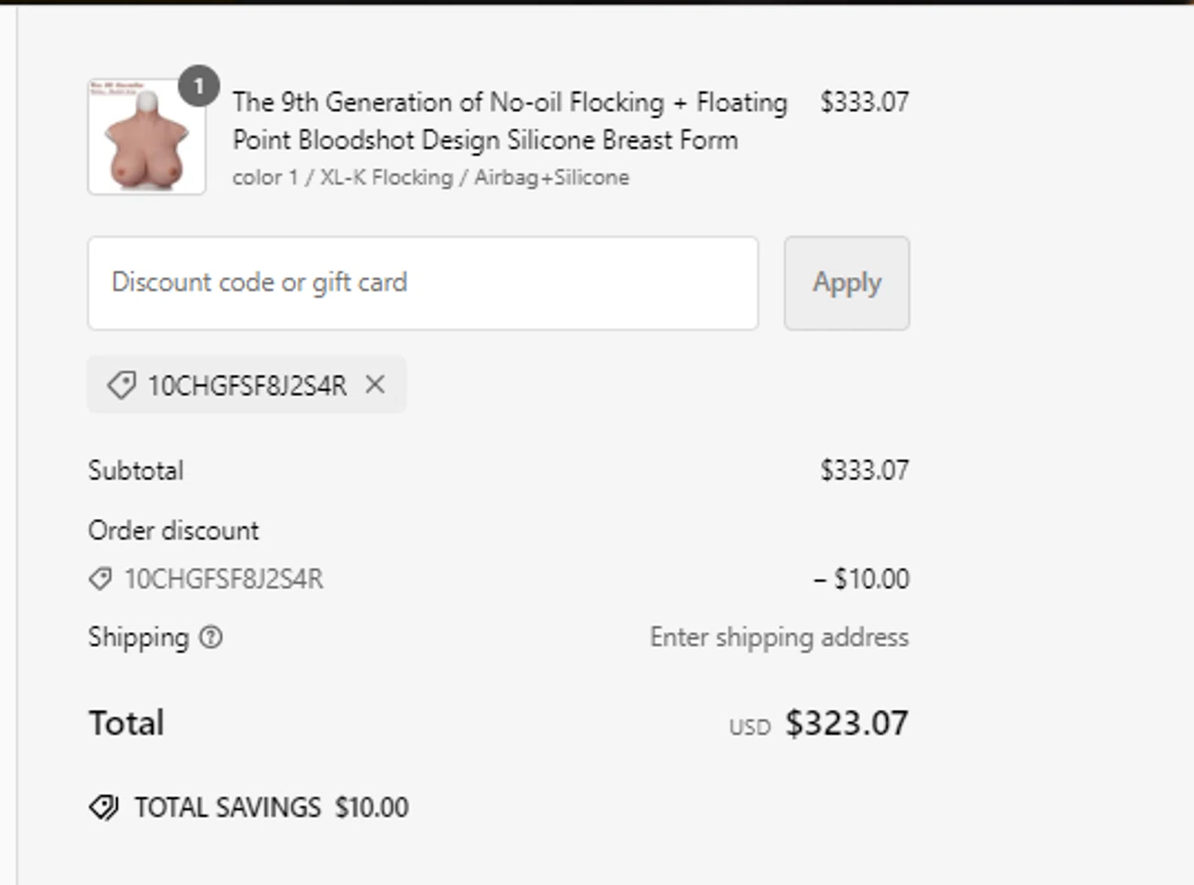Remove the applied 10CHGFSF8J2S4R discount code
The height and width of the screenshot is (885, 1194).
click(x=375, y=385)
